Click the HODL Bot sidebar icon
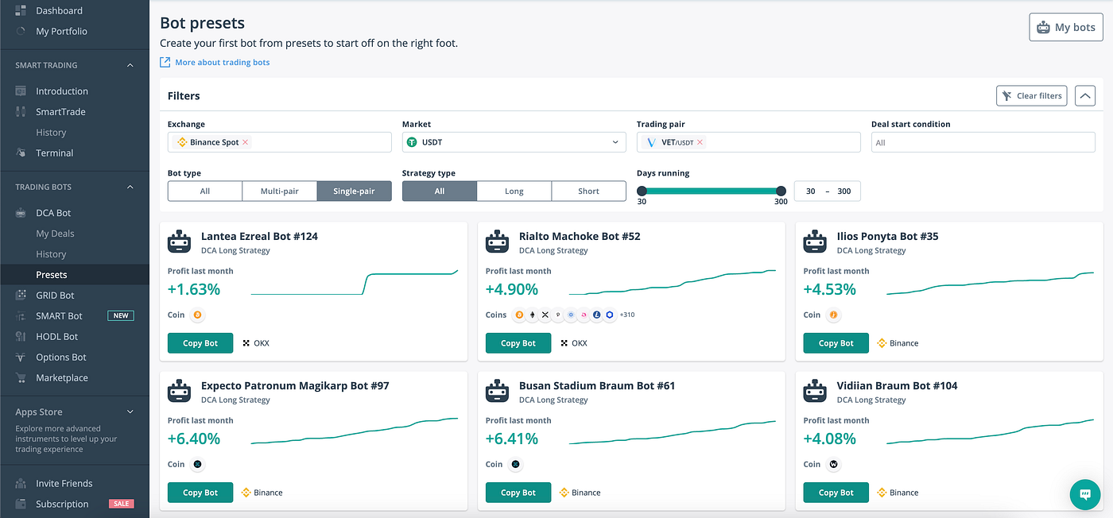Screen dimensions: 1113x518 [x=21, y=337]
